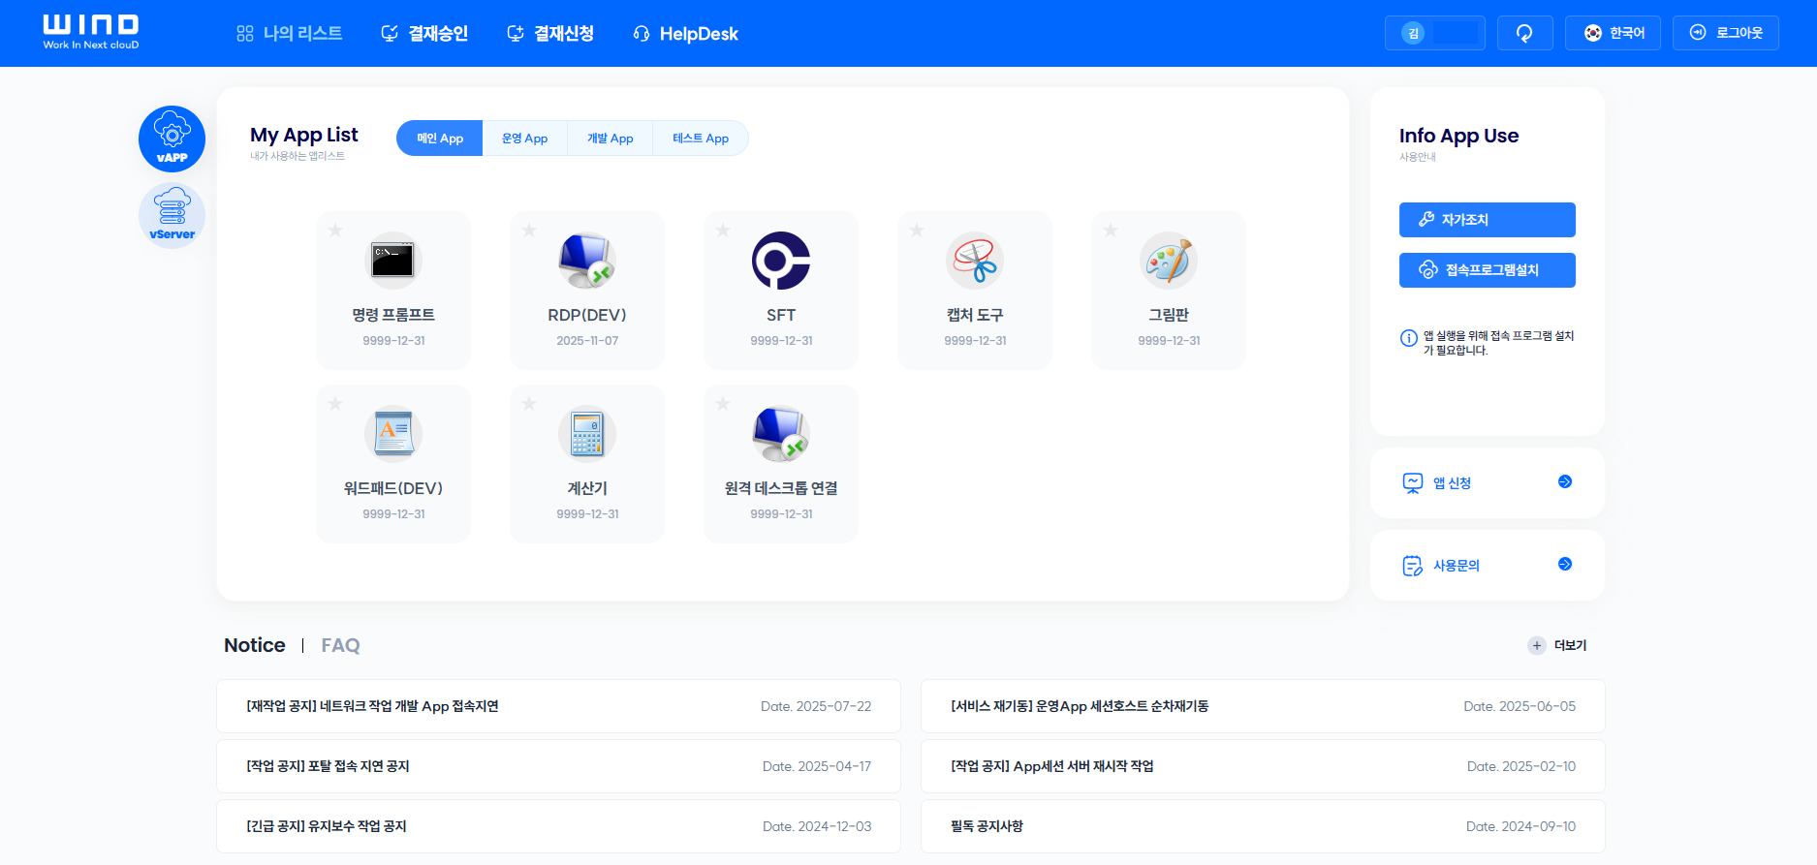Screen dimensions: 1817x865
Task: Toggle favorite star on 명령 프롬프트
Action: coord(335,230)
